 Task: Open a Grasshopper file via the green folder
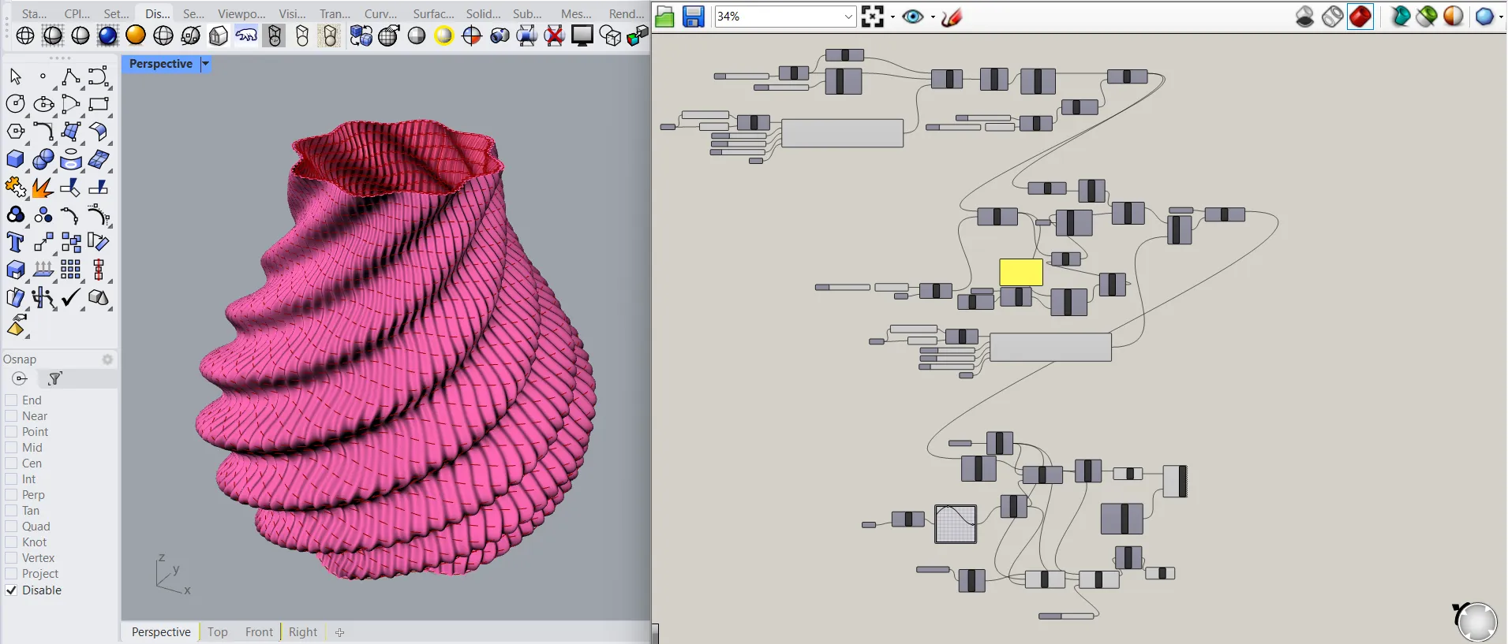pos(664,17)
